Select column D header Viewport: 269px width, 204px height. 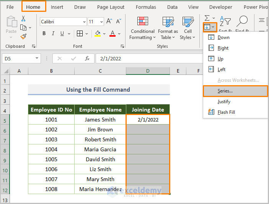click(148, 71)
